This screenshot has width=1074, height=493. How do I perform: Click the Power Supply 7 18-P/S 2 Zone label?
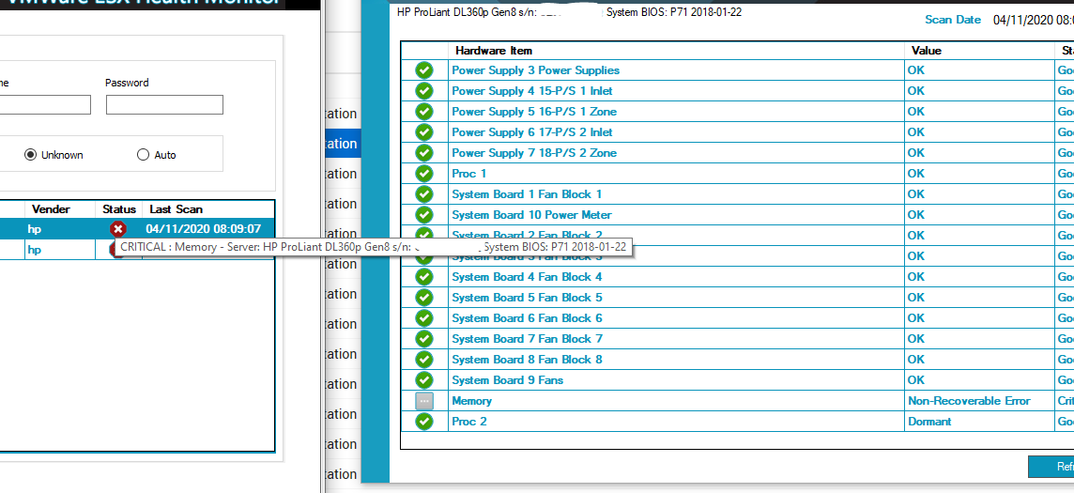534,152
